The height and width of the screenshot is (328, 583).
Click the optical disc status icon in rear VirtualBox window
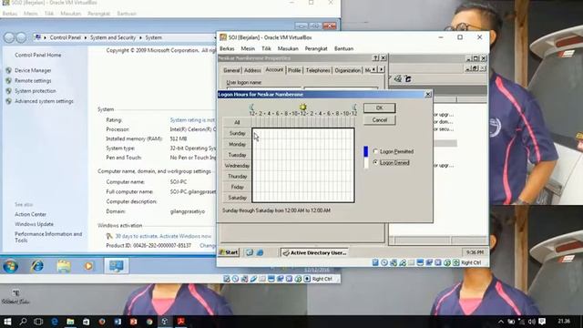(236, 279)
